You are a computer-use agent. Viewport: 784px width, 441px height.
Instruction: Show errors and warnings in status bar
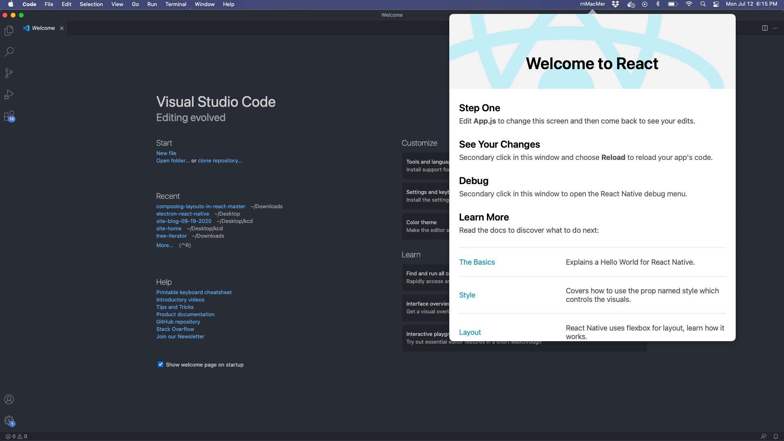[x=16, y=436]
